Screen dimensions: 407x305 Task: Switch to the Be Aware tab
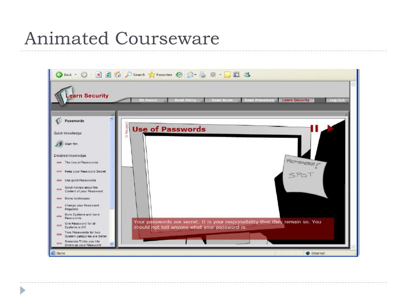click(x=149, y=100)
